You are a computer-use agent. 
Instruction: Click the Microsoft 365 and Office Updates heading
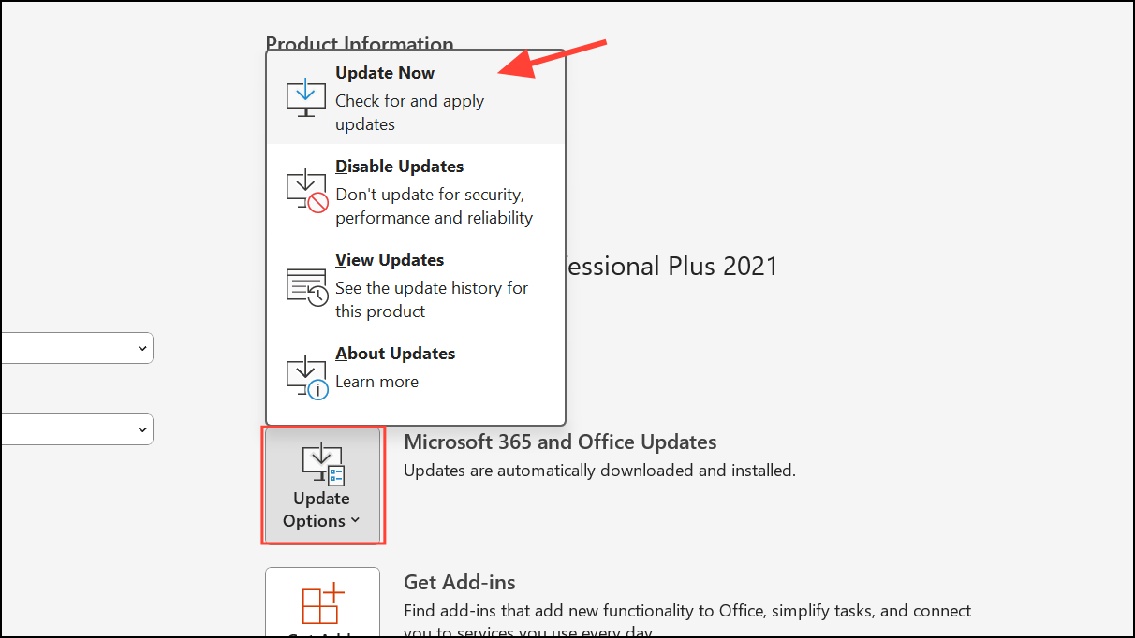tap(560, 442)
